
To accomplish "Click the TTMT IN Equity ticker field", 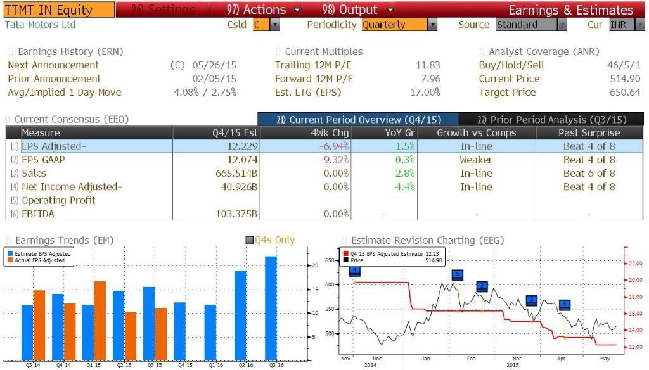I will (x=58, y=10).
